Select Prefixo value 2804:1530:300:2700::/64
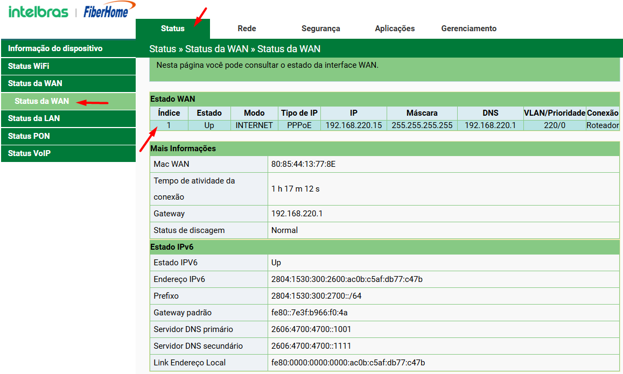The width and height of the screenshot is (623, 374). click(316, 296)
